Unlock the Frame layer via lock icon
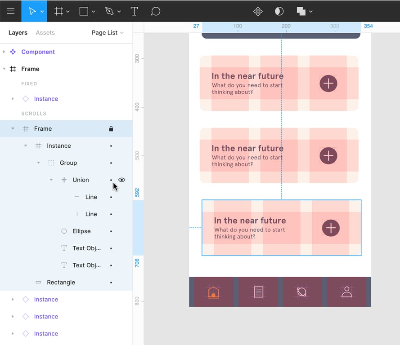Screen dimensions: 400x345 [111, 129]
